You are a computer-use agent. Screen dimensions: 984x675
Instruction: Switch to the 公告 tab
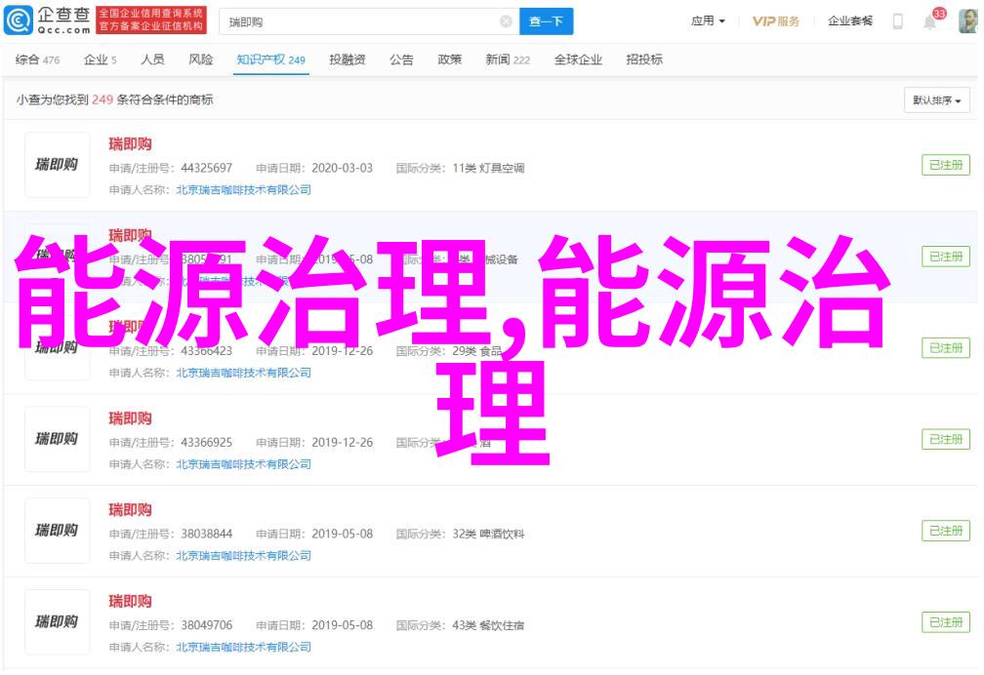(x=401, y=60)
